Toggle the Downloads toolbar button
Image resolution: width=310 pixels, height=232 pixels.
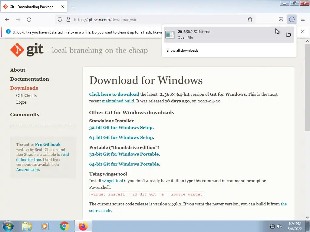[292, 19]
